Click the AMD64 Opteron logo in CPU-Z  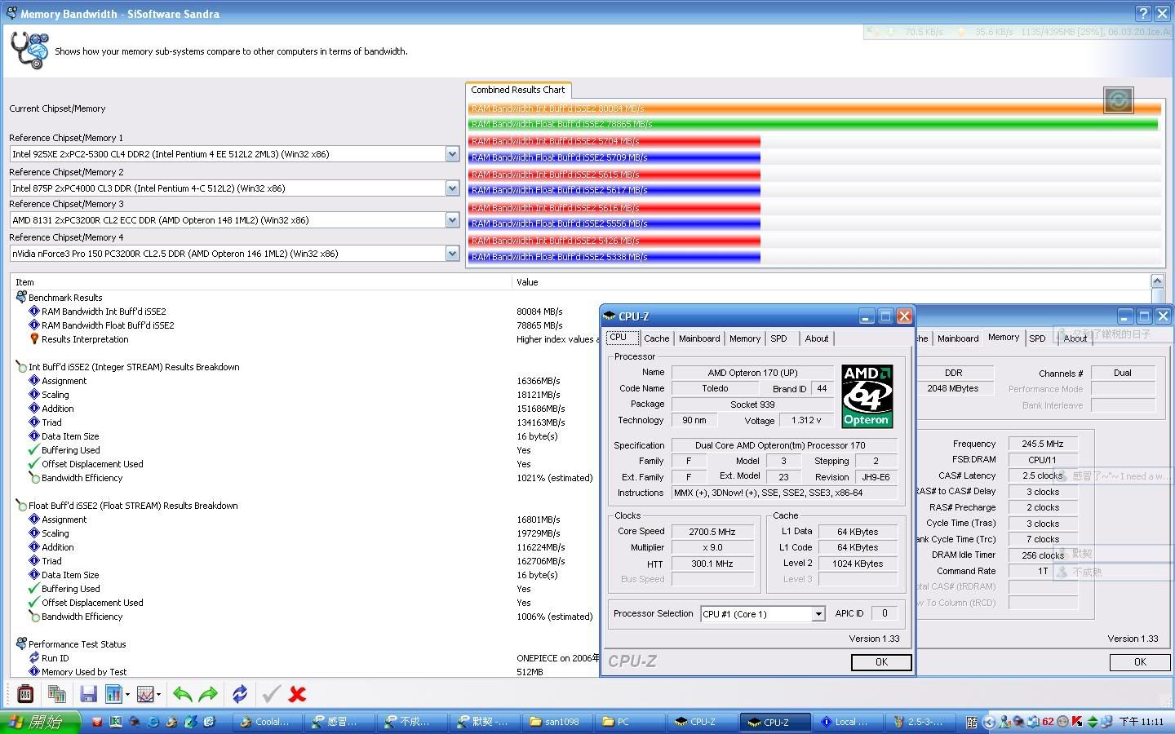click(x=867, y=396)
